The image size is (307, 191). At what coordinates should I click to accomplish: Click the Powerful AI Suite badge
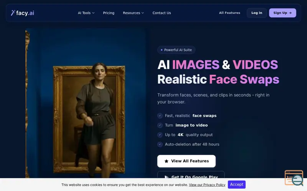[176, 50]
